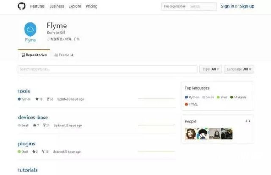Open the fourth dark member avatar
The width and height of the screenshot is (271, 175).
click(227, 134)
